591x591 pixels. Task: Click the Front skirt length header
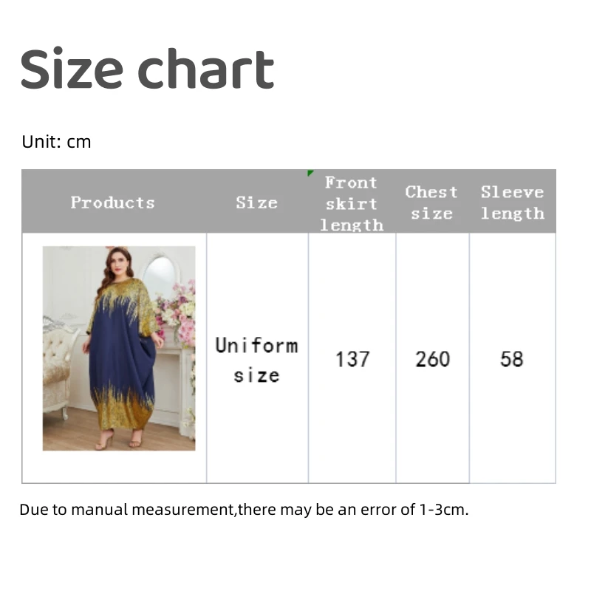(x=352, y=204)
